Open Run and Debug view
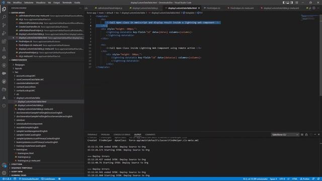The image size is (322, 181). [x=4, y=33]
